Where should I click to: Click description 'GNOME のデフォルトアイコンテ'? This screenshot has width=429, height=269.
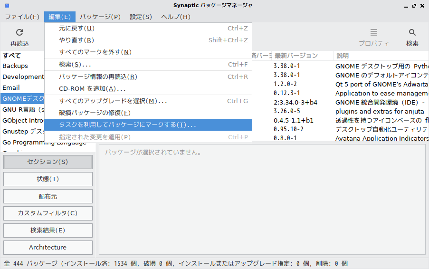click(382, 76)
